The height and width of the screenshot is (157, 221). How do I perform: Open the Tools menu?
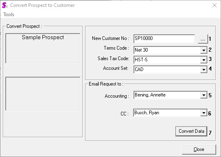point(9,15)
